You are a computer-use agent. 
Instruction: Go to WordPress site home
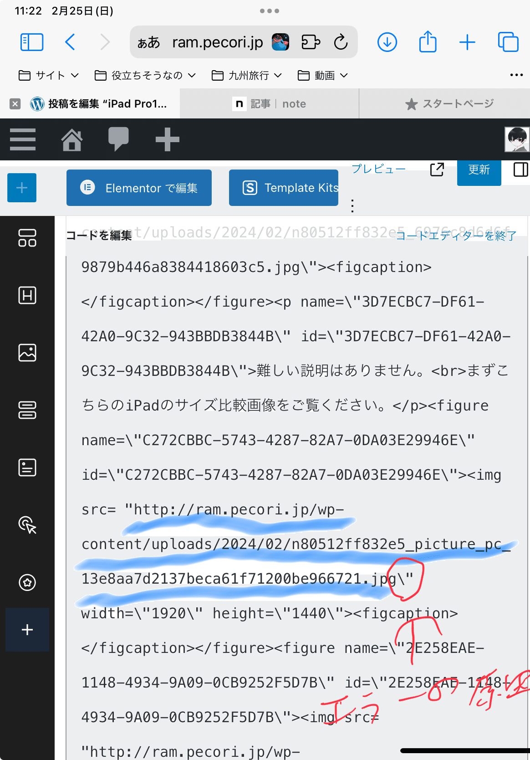click(72, 139)
